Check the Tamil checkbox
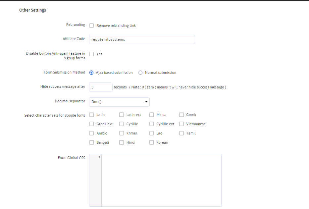The image size is (309, 209). click(x=181, y=133)
